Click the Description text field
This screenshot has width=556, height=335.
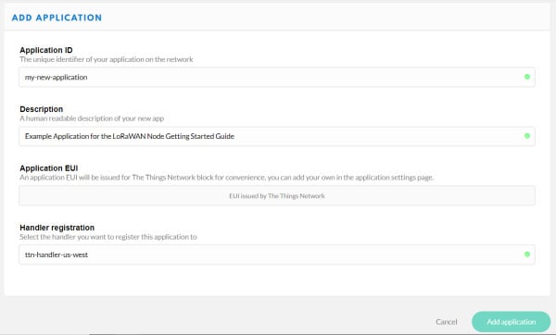(x=277, y=136)
